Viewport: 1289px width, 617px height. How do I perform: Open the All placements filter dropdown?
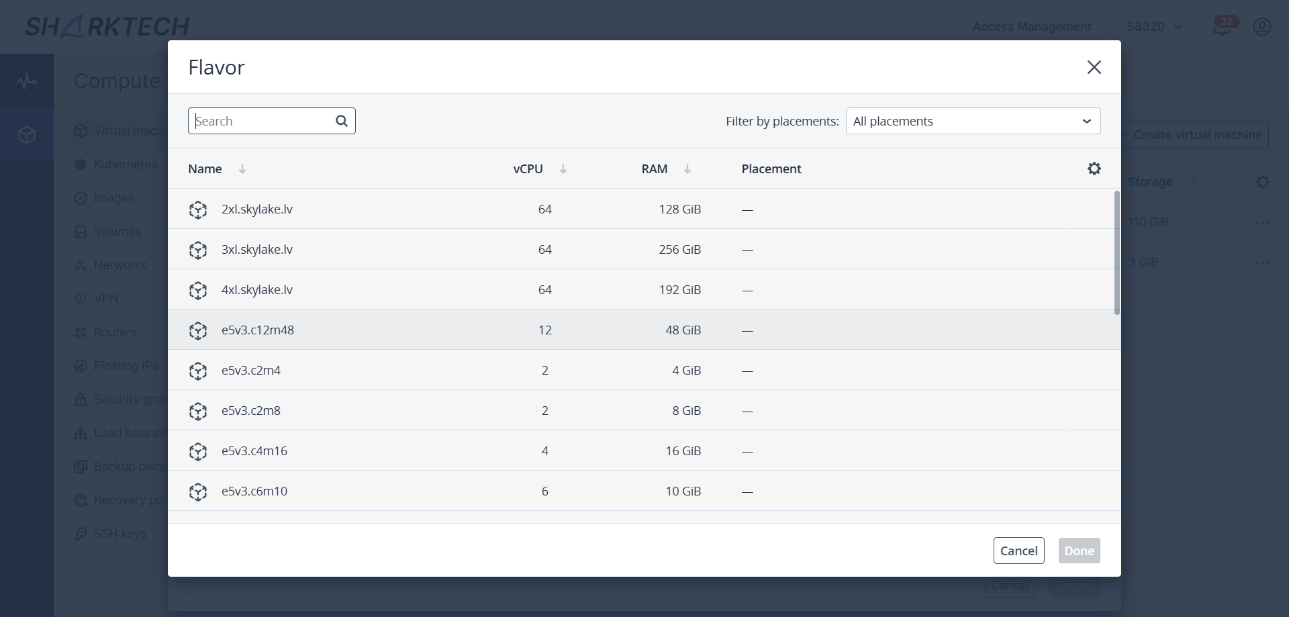coord(973,121)
